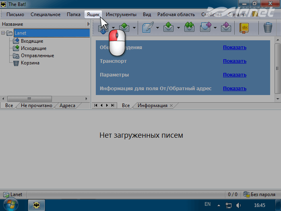Click the send queued mail icon
Viewport: 281px width, 211px height.
click(124, 28)
